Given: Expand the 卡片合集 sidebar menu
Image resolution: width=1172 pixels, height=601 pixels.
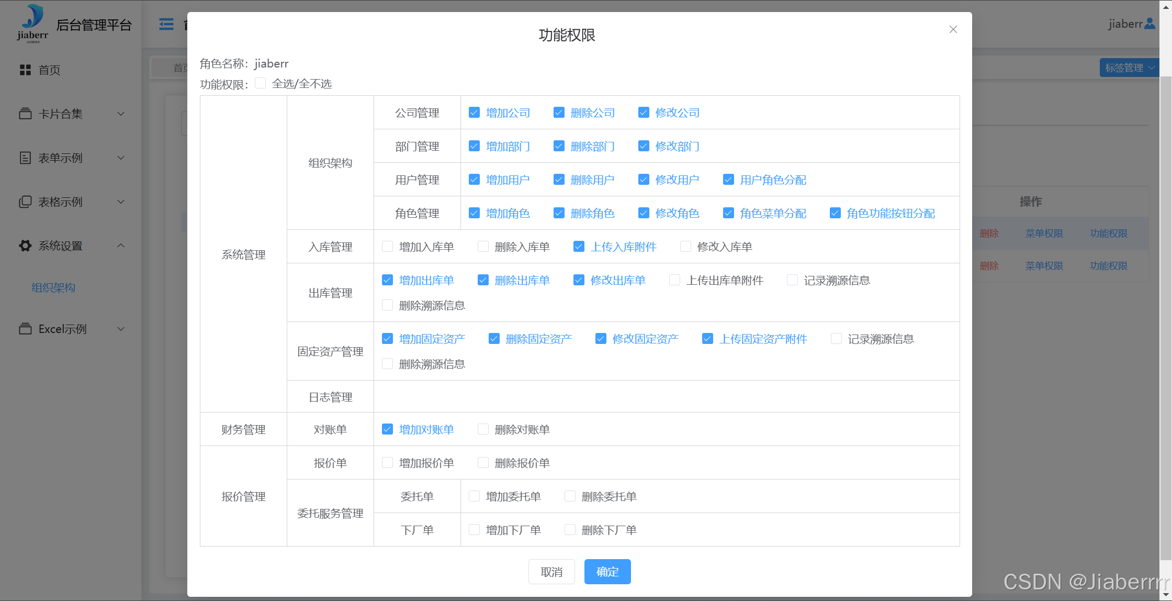Looking at the screenshot, I should (x=121, y=114).
